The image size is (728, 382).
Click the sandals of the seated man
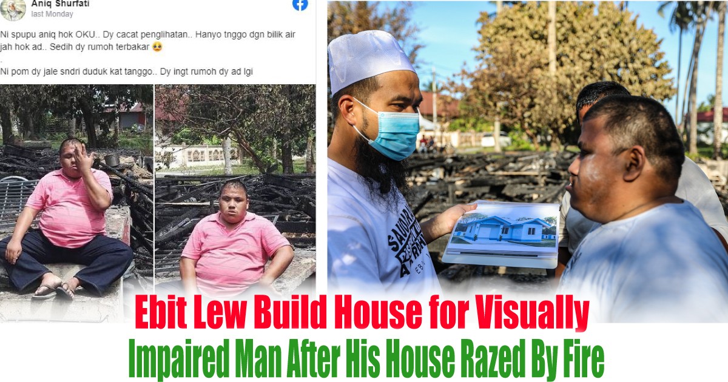[53, 291]
